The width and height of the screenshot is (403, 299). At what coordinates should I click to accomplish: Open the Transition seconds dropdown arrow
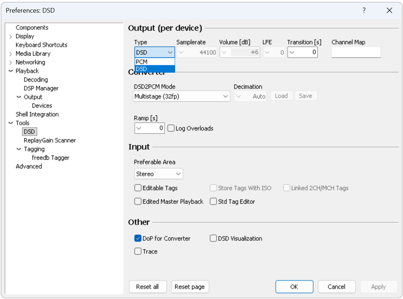click(292, 52)
